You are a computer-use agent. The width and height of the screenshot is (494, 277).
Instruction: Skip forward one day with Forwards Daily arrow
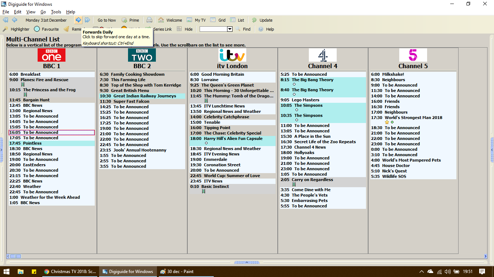[78, 20]
